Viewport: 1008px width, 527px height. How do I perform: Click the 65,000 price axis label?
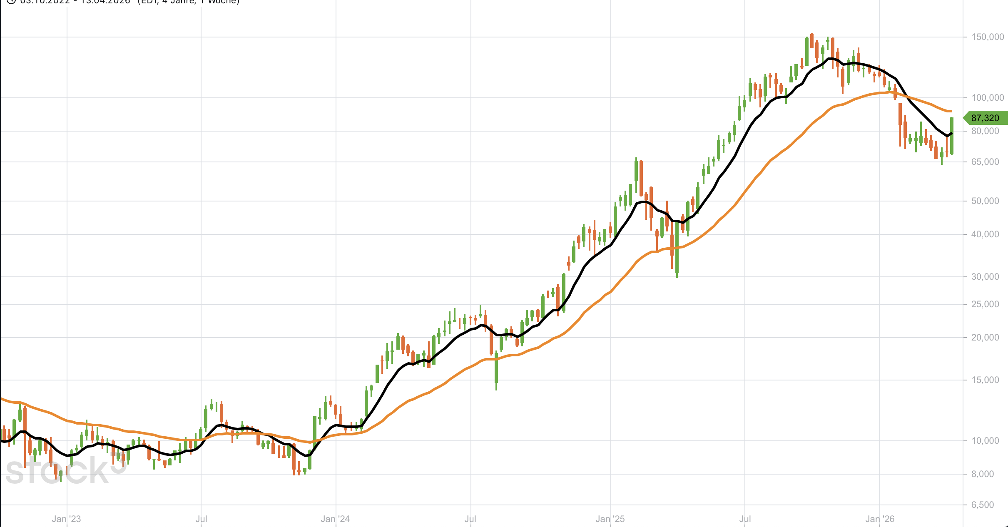coord(985,162)
